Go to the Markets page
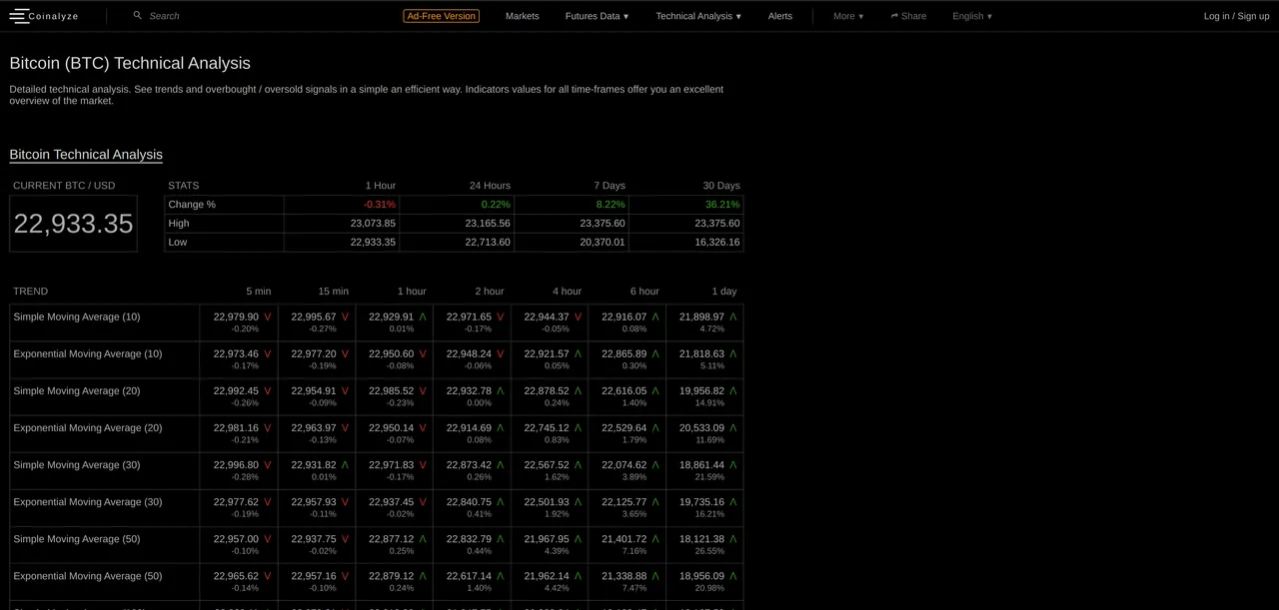The width and height of the screenshot is (1279, 610). (x=522, y=16)
